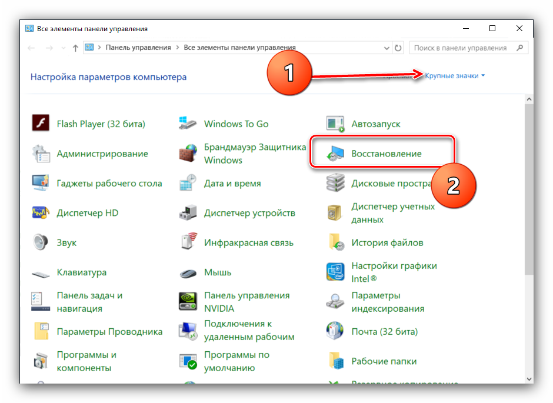Open the Диспетчер HD link text
This screenshot has width=553, height=403.
(87, 213)
